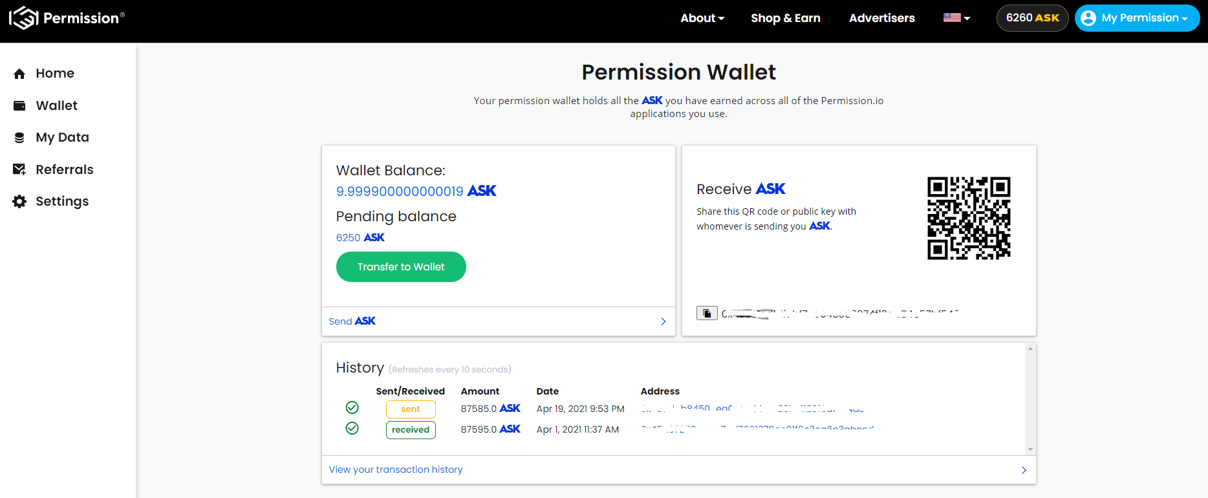Click the My Data database icon
The height and width of the screenshot is (498, 1208).
click(x=19, y=138)
